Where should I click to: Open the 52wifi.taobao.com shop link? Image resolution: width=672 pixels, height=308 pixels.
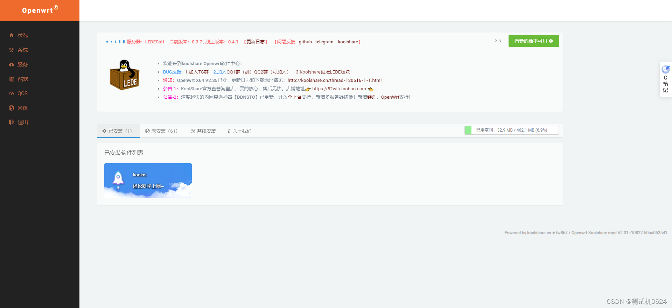[339, 89]
